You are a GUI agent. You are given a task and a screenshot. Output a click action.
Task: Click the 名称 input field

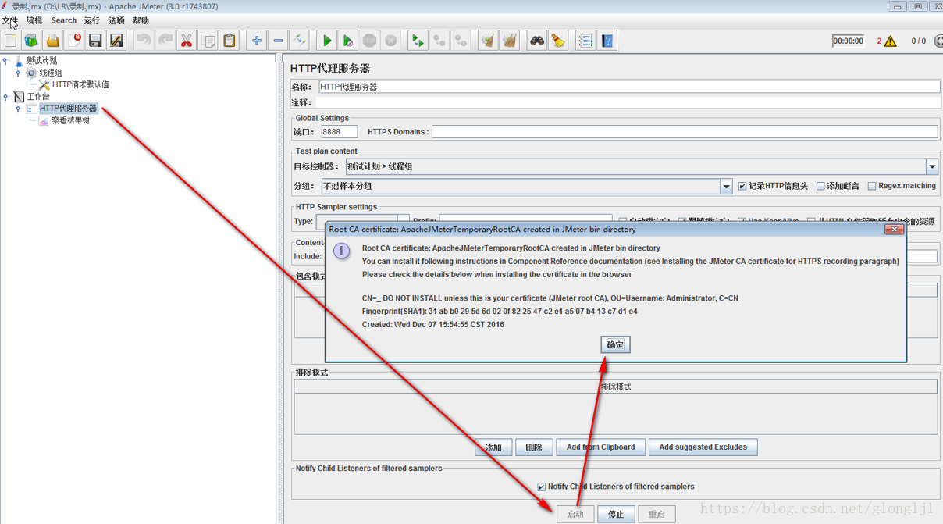click(629, 87)
